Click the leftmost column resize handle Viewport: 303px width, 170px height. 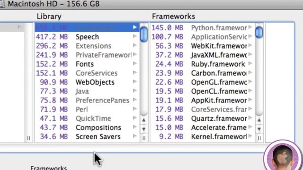28,138
